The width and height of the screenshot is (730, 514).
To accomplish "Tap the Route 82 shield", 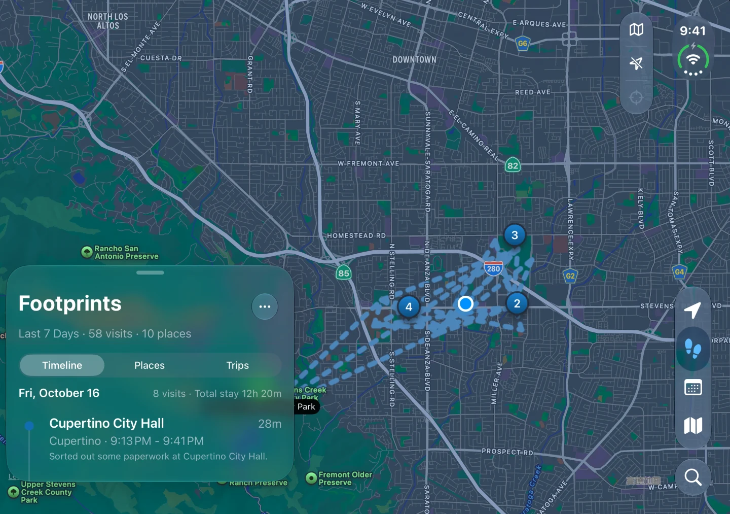I will (x=513, y=165).
